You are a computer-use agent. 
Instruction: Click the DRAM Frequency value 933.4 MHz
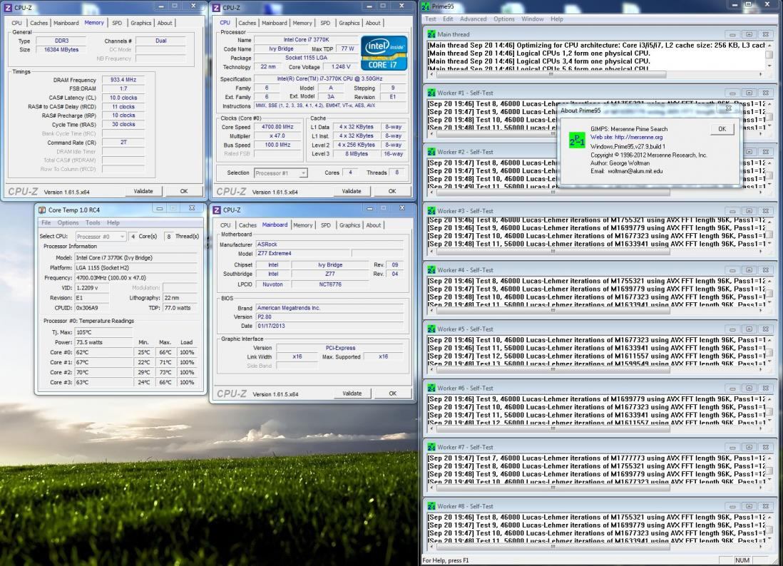123,80
